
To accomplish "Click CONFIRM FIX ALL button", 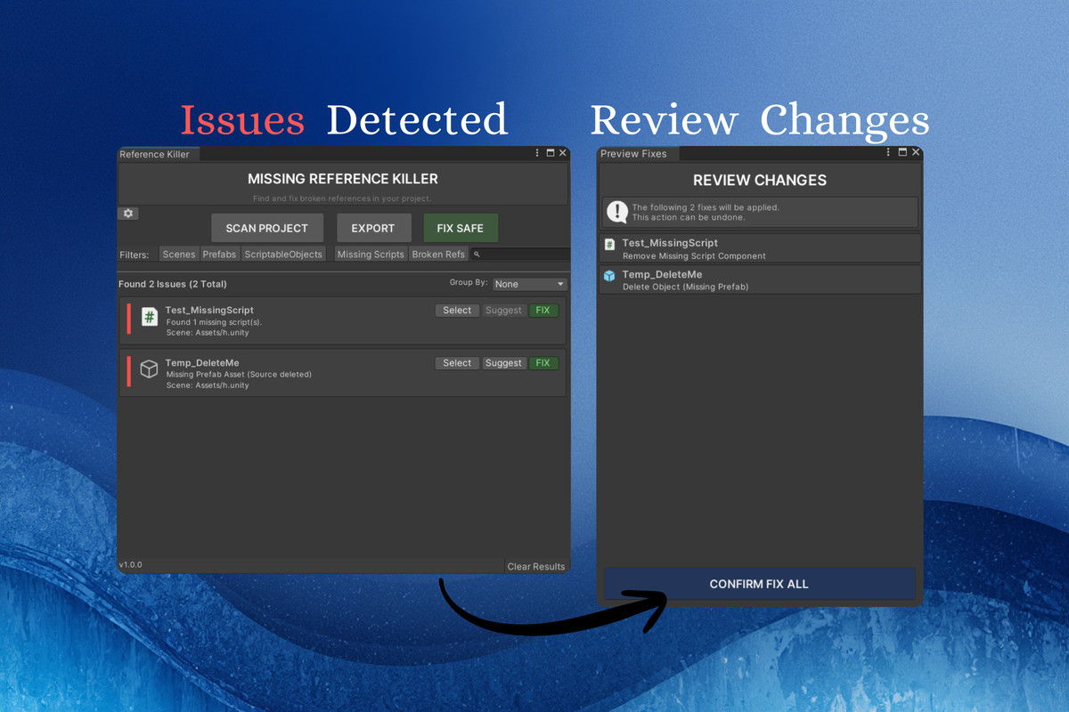I will point(759,584).
